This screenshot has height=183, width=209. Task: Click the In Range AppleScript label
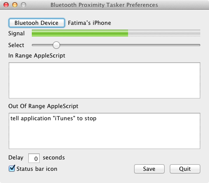click(37, 56)
